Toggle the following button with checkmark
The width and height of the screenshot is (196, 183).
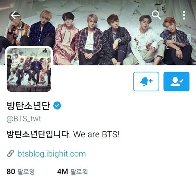click(176, 82)
